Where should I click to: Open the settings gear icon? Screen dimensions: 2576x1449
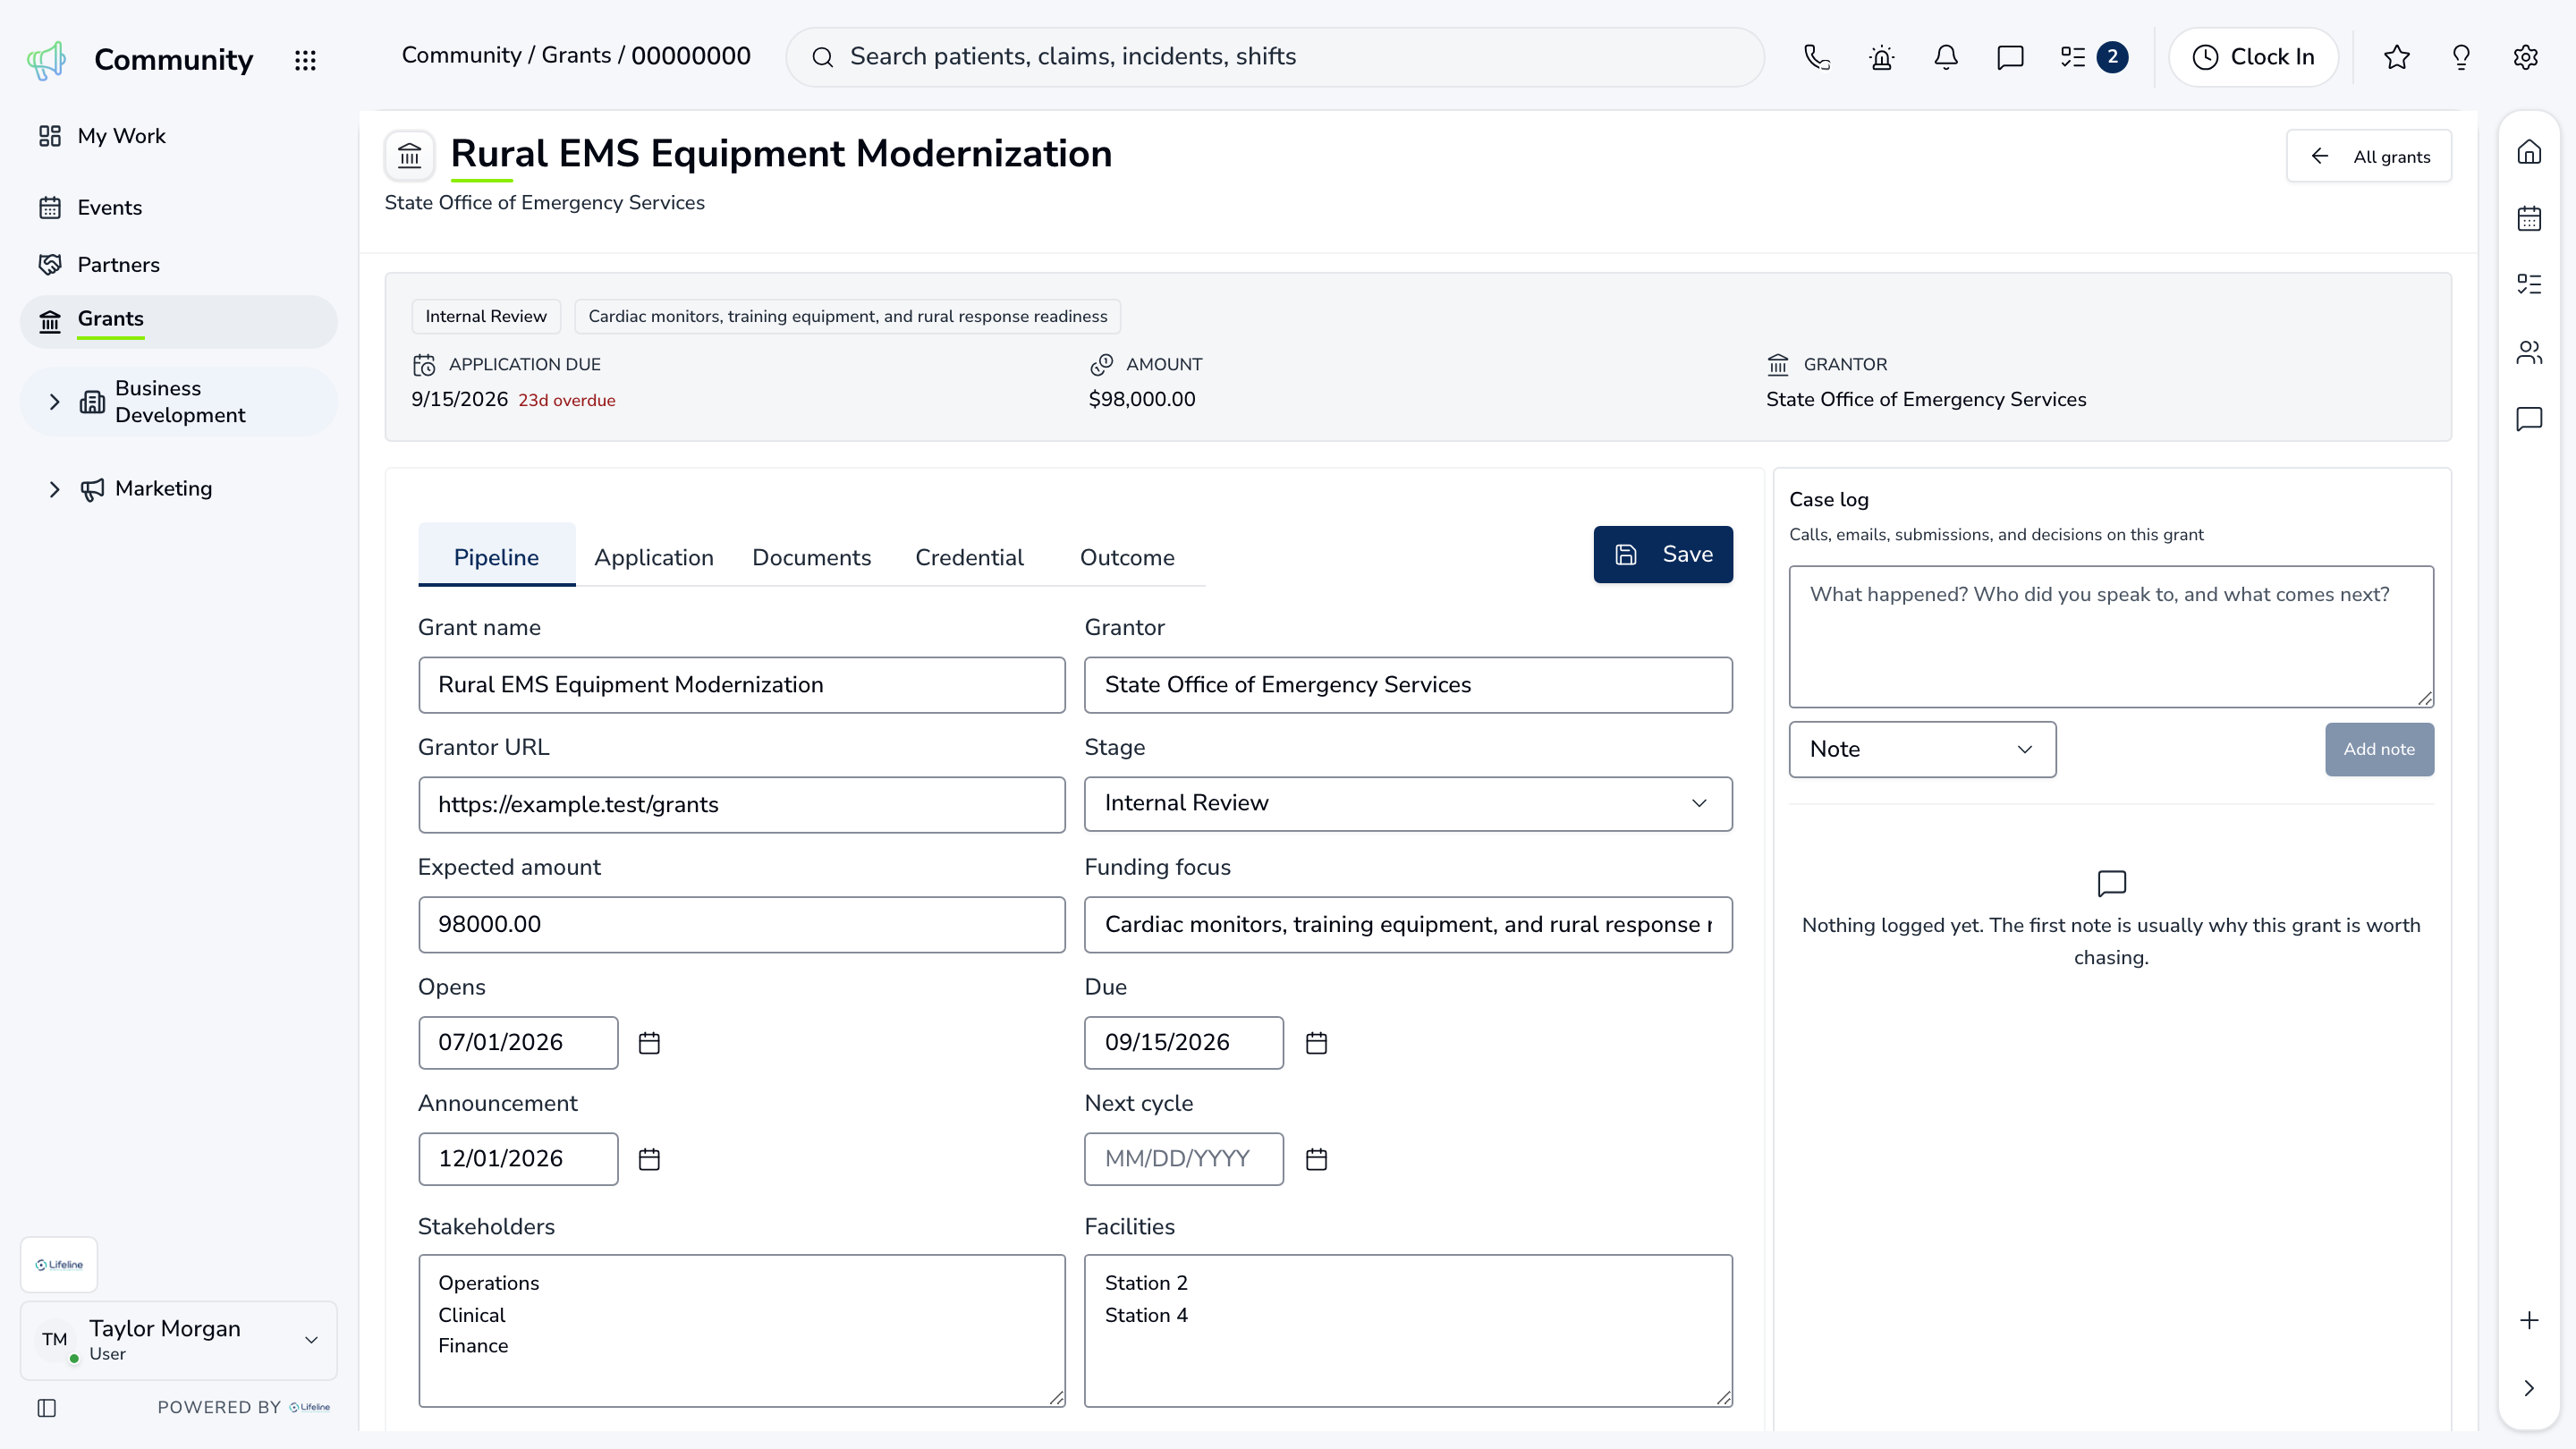[2525, 57]
